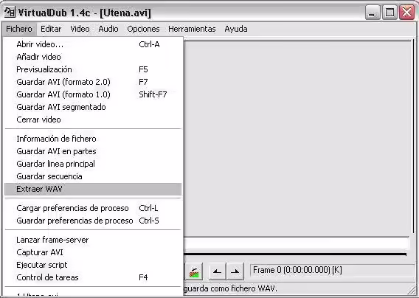Click the VirtualDub title bar icon
The image size is (419, 298).
(x=10, y=12)
